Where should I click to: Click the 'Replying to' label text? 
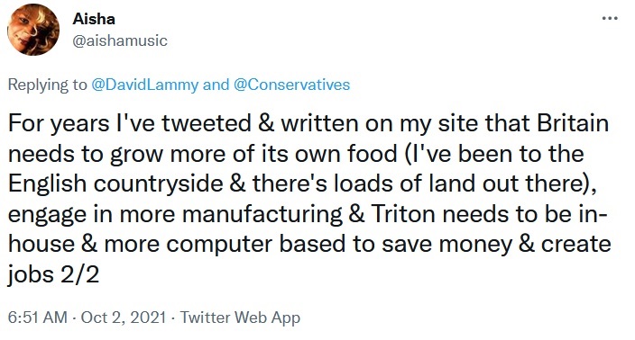[x=48, y=85]
